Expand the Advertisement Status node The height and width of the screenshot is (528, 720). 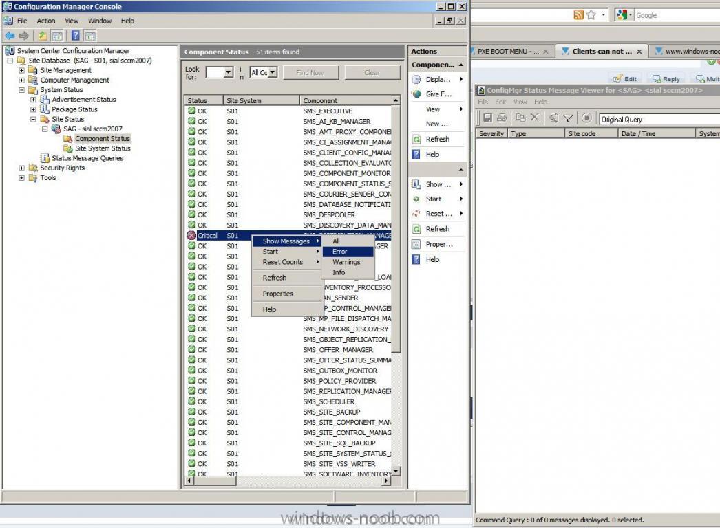point(33,100)
